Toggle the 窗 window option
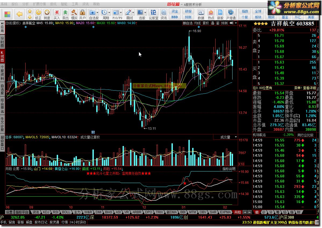Viewport: 322px width, 228px height. click(x=218, y=23)
